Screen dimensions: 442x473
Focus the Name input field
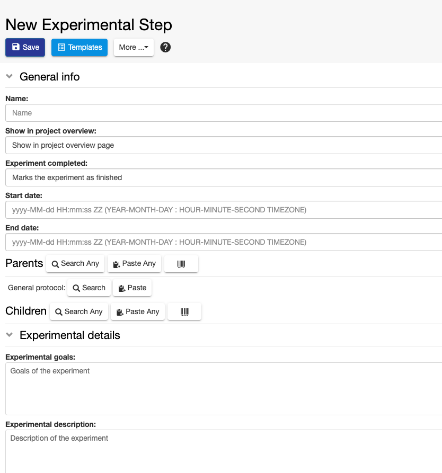[x=224, y=113]
